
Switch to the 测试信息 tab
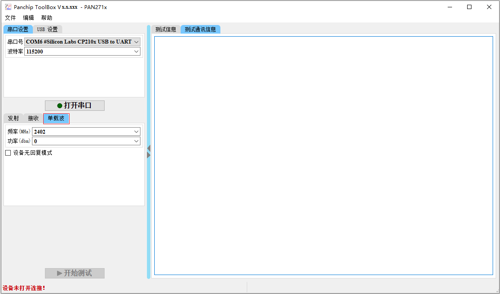[166, 29]
